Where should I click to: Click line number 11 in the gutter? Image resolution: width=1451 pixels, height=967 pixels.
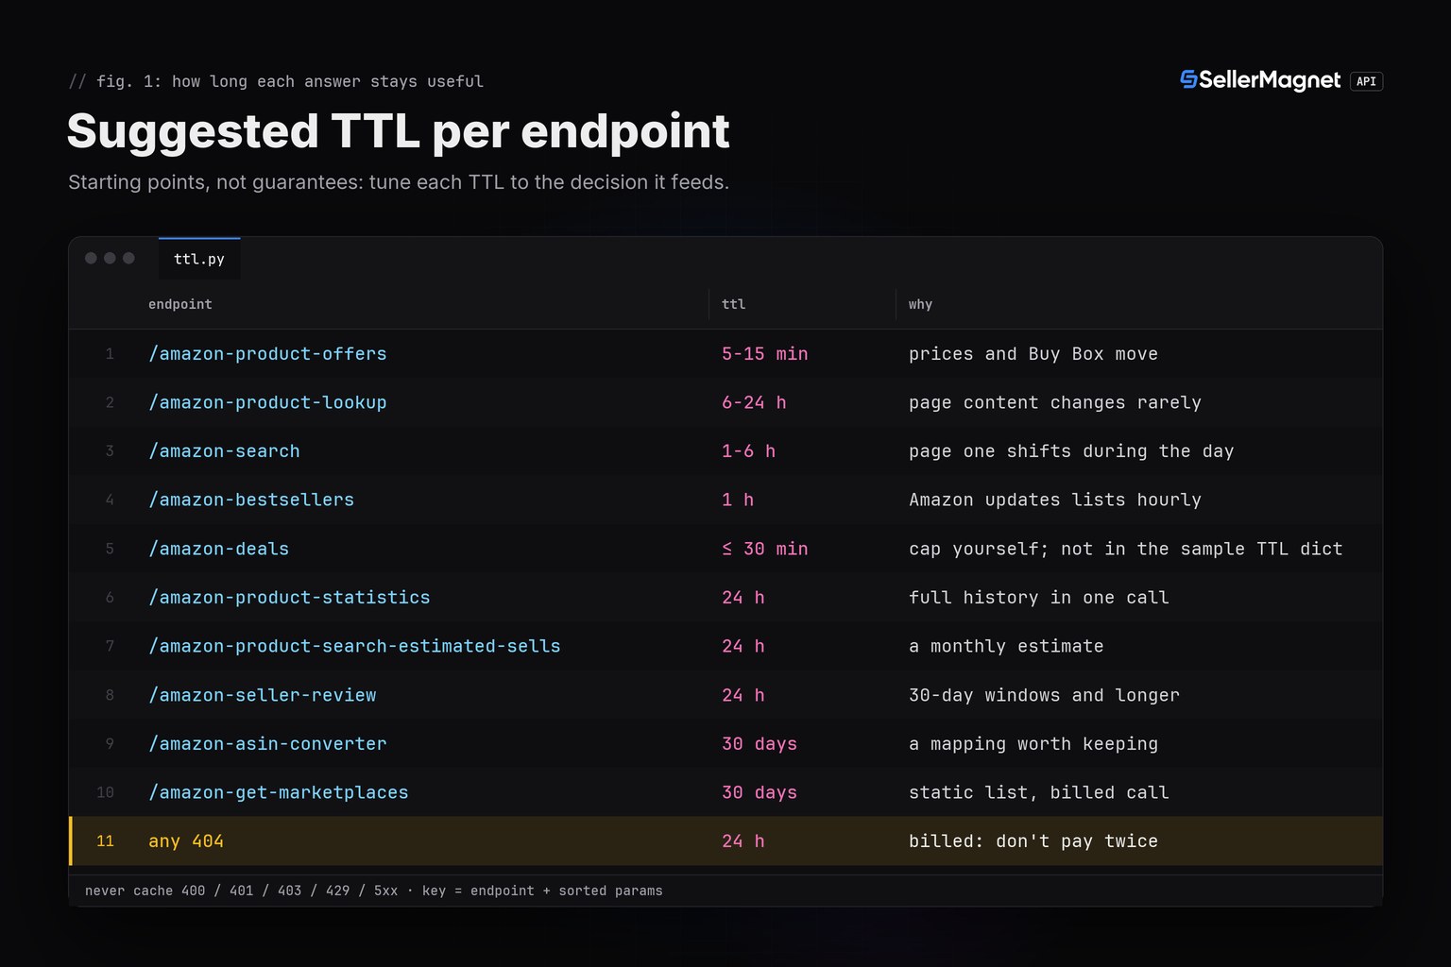[x=105, y=841]
